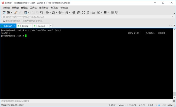Screen dimensions: 176x107
Task: Click the compose text input bar
Action: pos(85,101)
